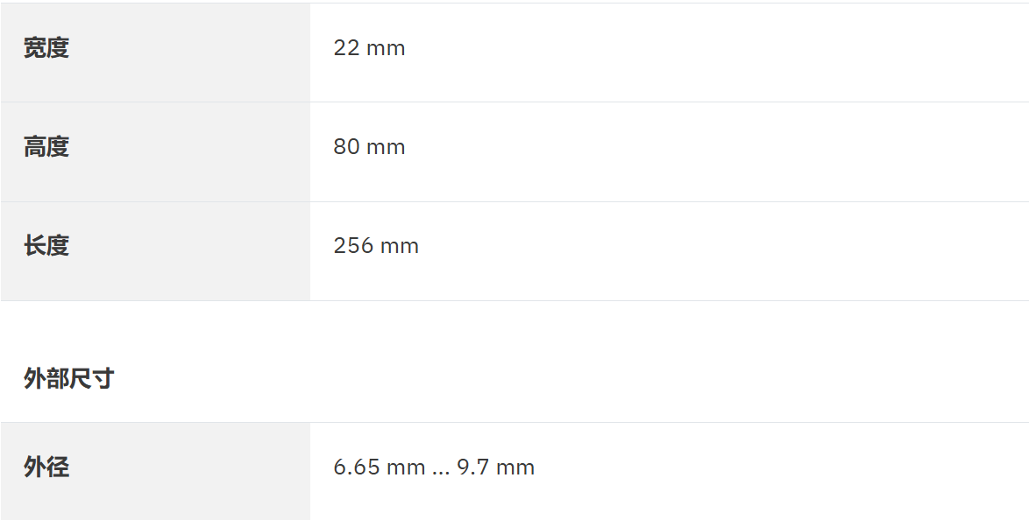Click the mm unit in 长度 row
This screenshot has height=520, width=1029.
coord(400,246)
